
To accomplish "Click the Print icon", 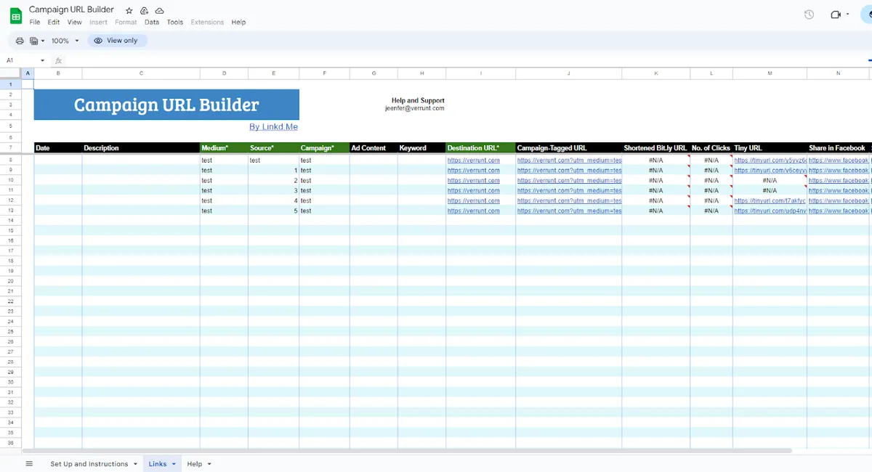I will tap(20, 41).
